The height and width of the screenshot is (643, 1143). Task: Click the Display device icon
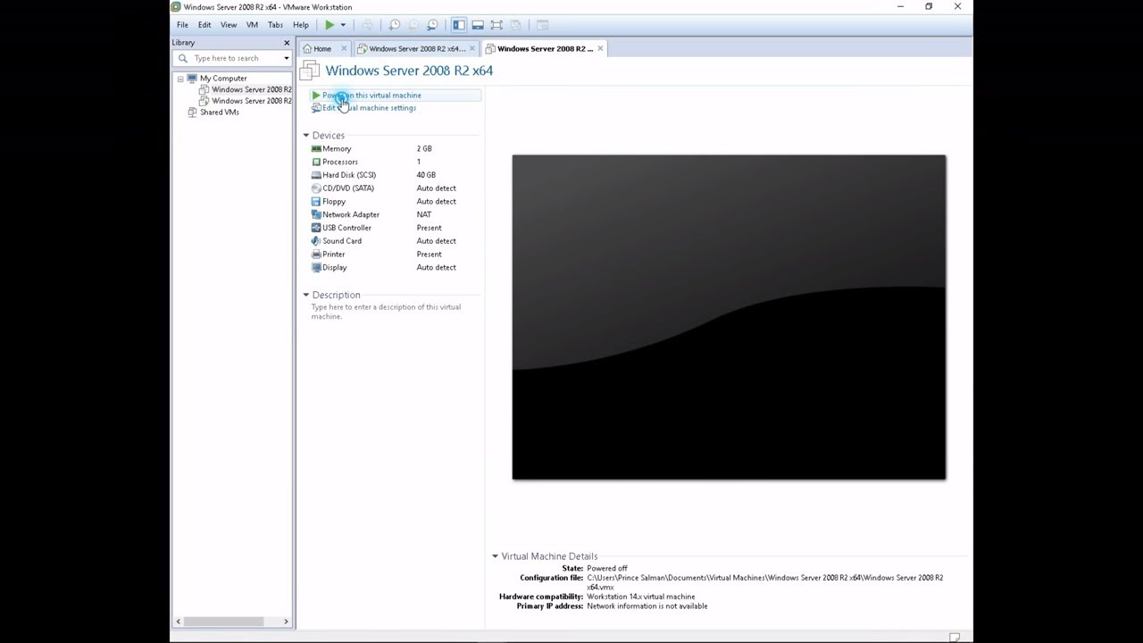[316, 267]
